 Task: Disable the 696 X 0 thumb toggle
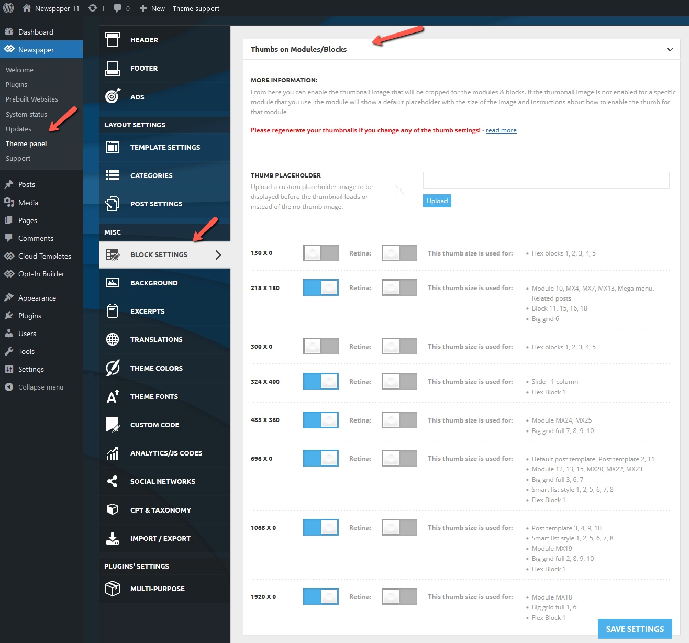coord(321,458)
